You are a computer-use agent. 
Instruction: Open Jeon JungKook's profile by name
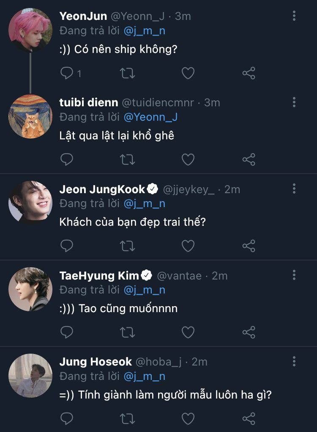click(x=102, y=189)
